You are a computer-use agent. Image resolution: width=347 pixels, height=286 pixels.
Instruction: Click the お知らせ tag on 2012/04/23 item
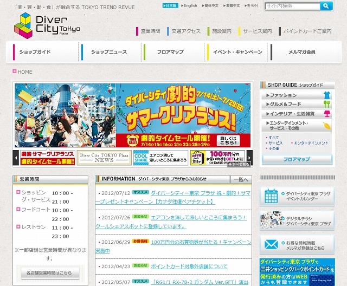(x=140, y=265)
